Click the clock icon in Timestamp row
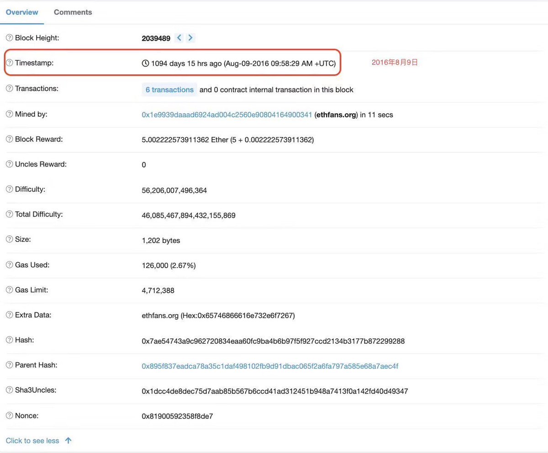The width and height of the screenshot is (548, 453). 146,63
